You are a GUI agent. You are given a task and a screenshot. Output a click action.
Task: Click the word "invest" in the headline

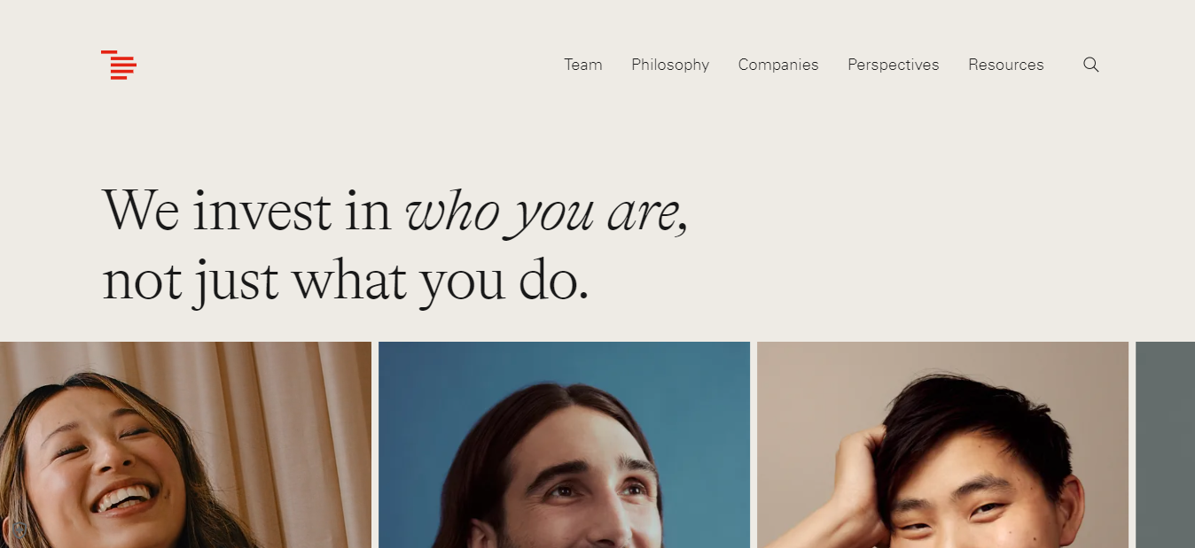(x=262, y=210)
